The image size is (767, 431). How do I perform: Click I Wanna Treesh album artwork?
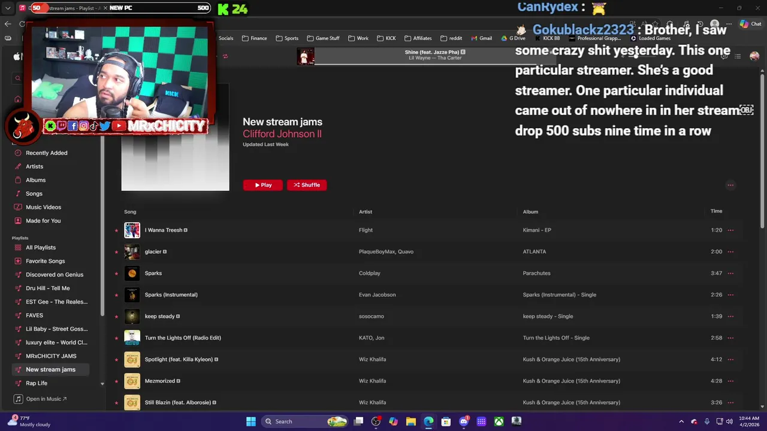(132, 230)
